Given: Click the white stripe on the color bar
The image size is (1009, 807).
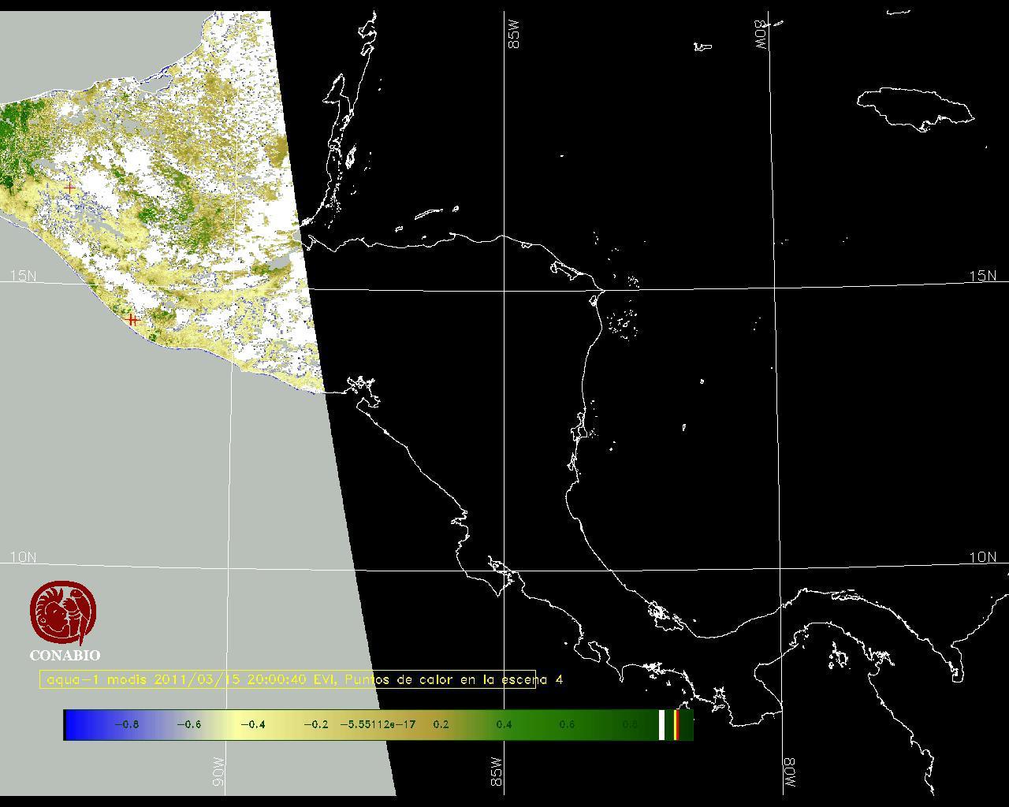Looking at the screenshot, I should [661, 725].
